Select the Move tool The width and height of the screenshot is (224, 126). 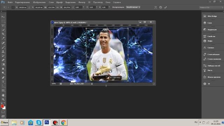pyautogui.click(x=3, y=17)
